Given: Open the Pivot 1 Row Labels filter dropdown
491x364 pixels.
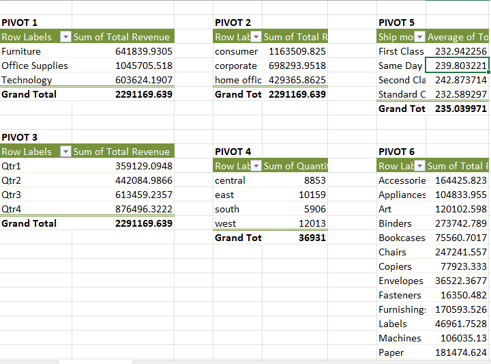Looking at the screenshot, I should pos(65,37).
